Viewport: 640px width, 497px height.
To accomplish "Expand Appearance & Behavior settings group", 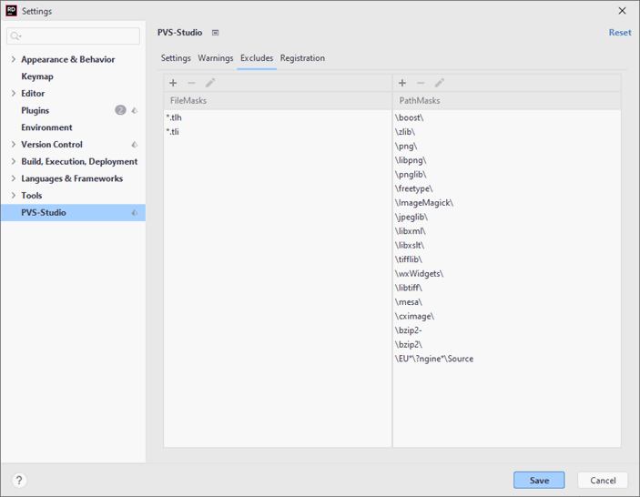I will point(13,60).
